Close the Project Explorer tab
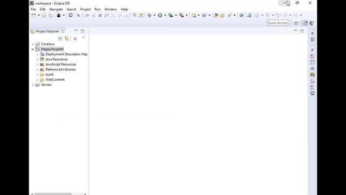346x195 pixels. tap(63, 31)
